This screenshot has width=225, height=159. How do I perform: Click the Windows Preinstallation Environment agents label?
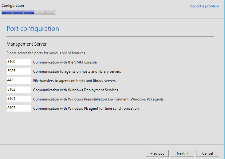pos(98,99)
